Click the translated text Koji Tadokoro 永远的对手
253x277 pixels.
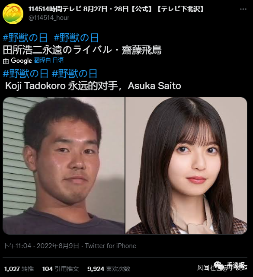[64, 86]
